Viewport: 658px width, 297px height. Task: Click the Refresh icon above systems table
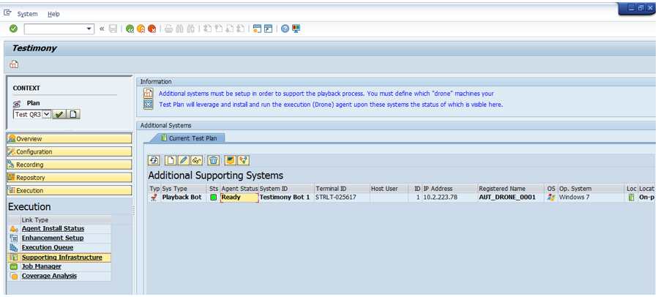click(154, 159)
